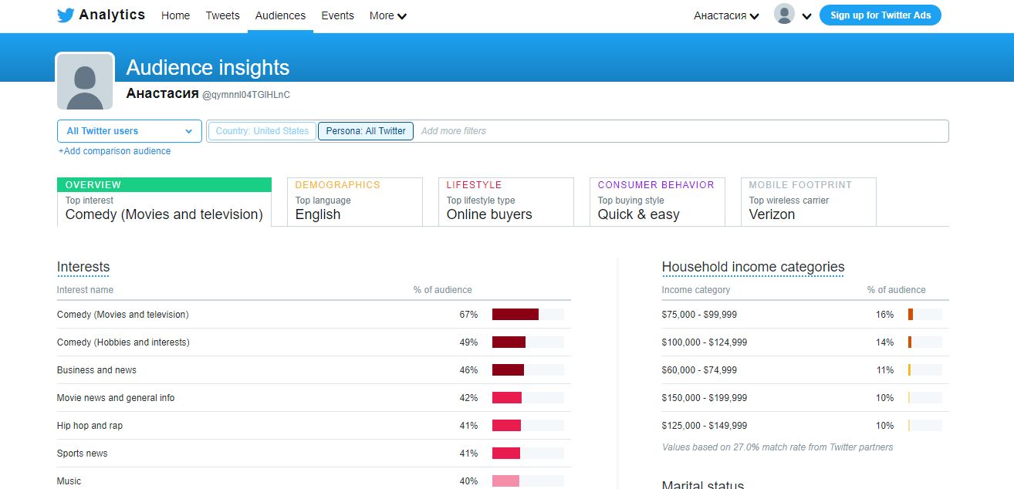Screen dimensions: 1014x489
Task: Click the placeholder avatar in the audience header
Action: 85,80
